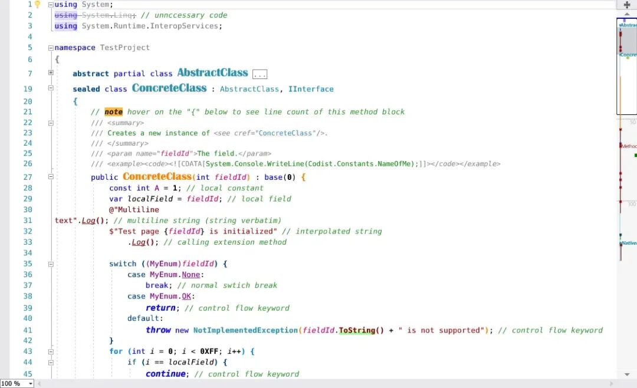Click horizontal scrollbar left arrow
The width and height of the screenshot is (637, 388).
pyautogui.click(x=40, y=383)
